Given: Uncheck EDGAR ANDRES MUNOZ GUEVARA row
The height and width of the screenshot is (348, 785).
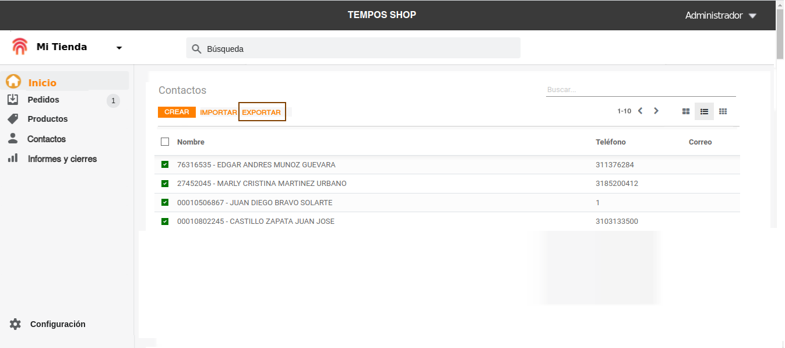Looking at the screenshot, I should [x=165, y=164].
